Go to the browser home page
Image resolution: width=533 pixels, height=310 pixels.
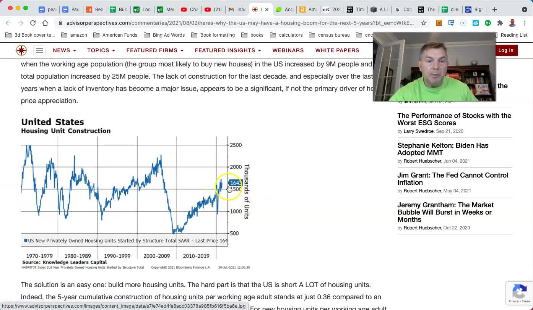(45, 23)
